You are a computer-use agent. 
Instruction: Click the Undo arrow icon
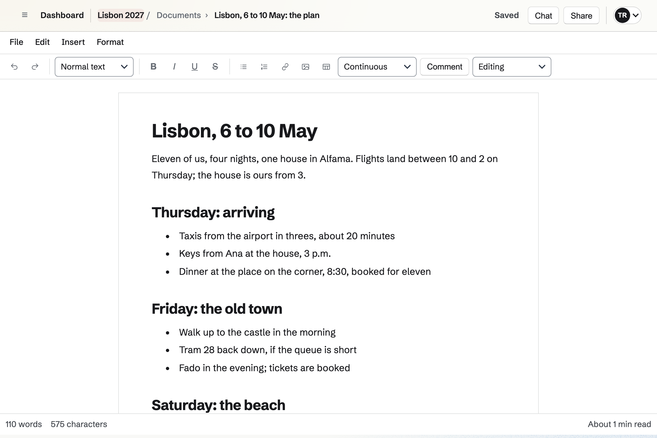[14, 67]
